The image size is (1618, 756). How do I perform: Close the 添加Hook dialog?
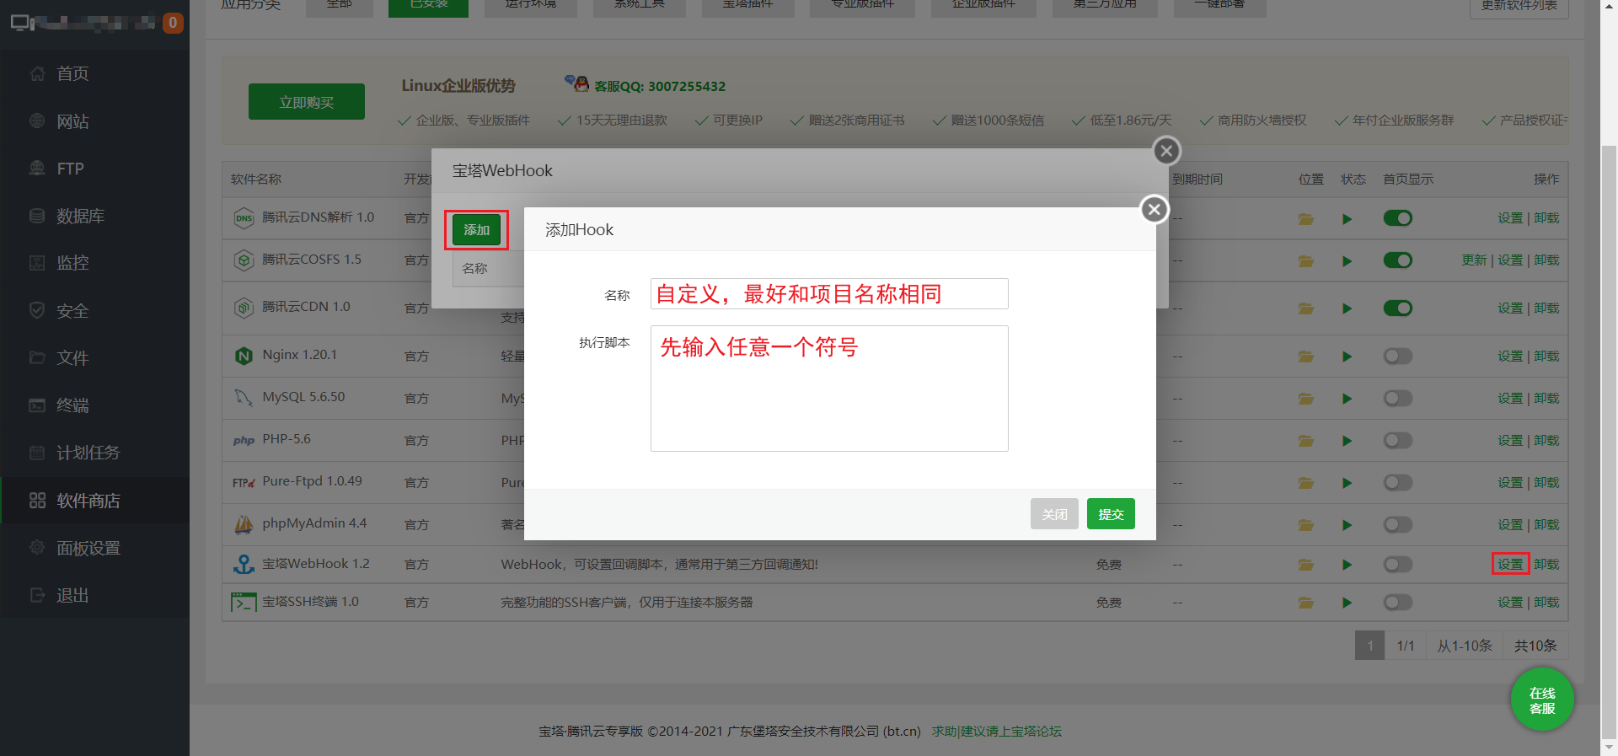point(1155,209)
